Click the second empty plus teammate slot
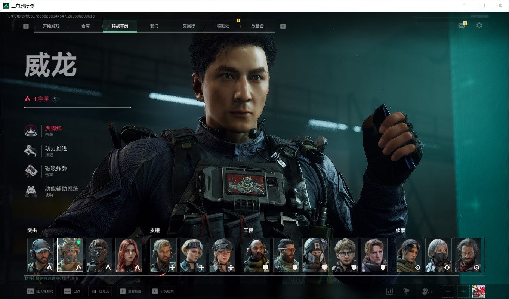 463,291
